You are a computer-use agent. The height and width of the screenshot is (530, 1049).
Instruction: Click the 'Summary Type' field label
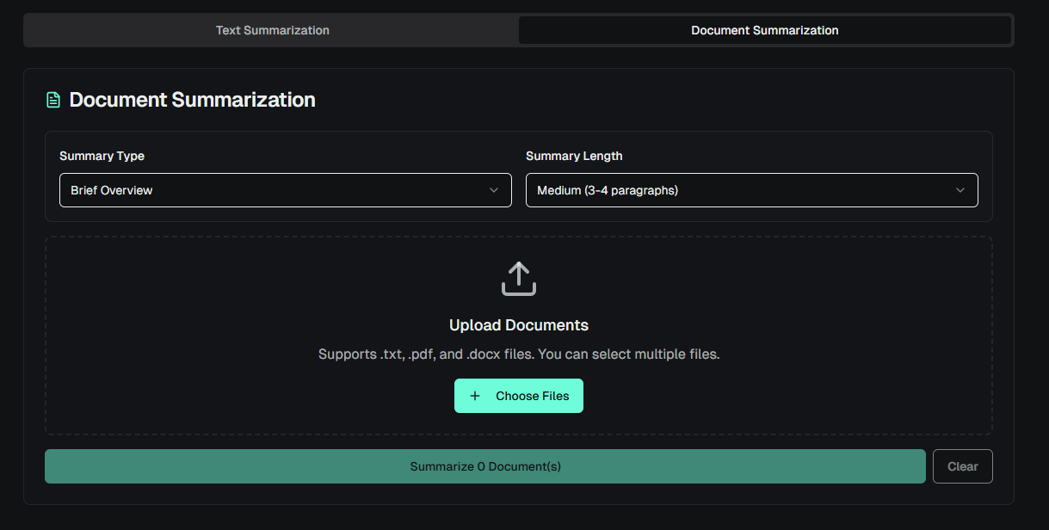(x=102, y=156)
